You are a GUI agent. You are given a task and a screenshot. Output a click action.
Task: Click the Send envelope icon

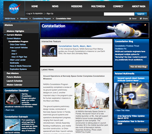(x=130, y=19)
